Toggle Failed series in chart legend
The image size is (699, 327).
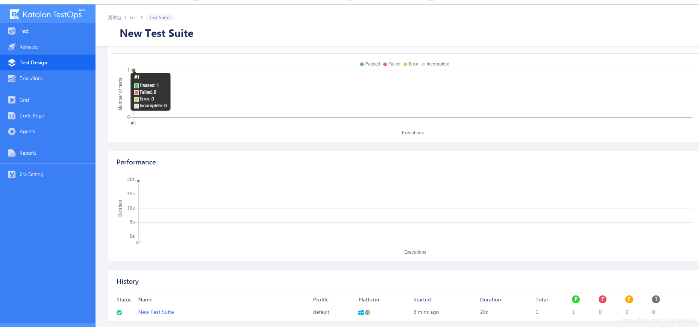click(392, 64)
